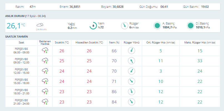Click temperature 25 in Sıcaklık column
The image size is (224, 111).
click(62, 61)
